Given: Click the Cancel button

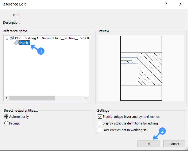Looking at the screenshot, I should click(174, 144).
